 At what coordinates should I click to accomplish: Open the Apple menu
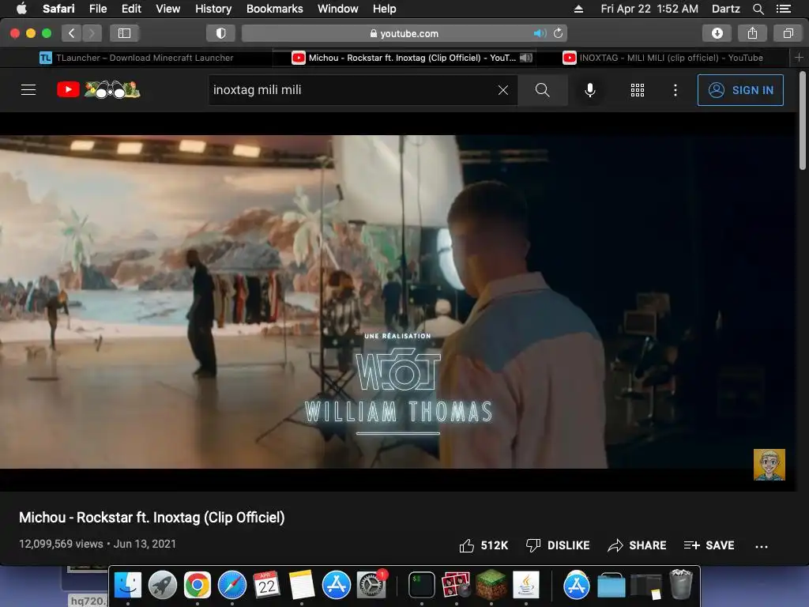click(x=21, y=9)
